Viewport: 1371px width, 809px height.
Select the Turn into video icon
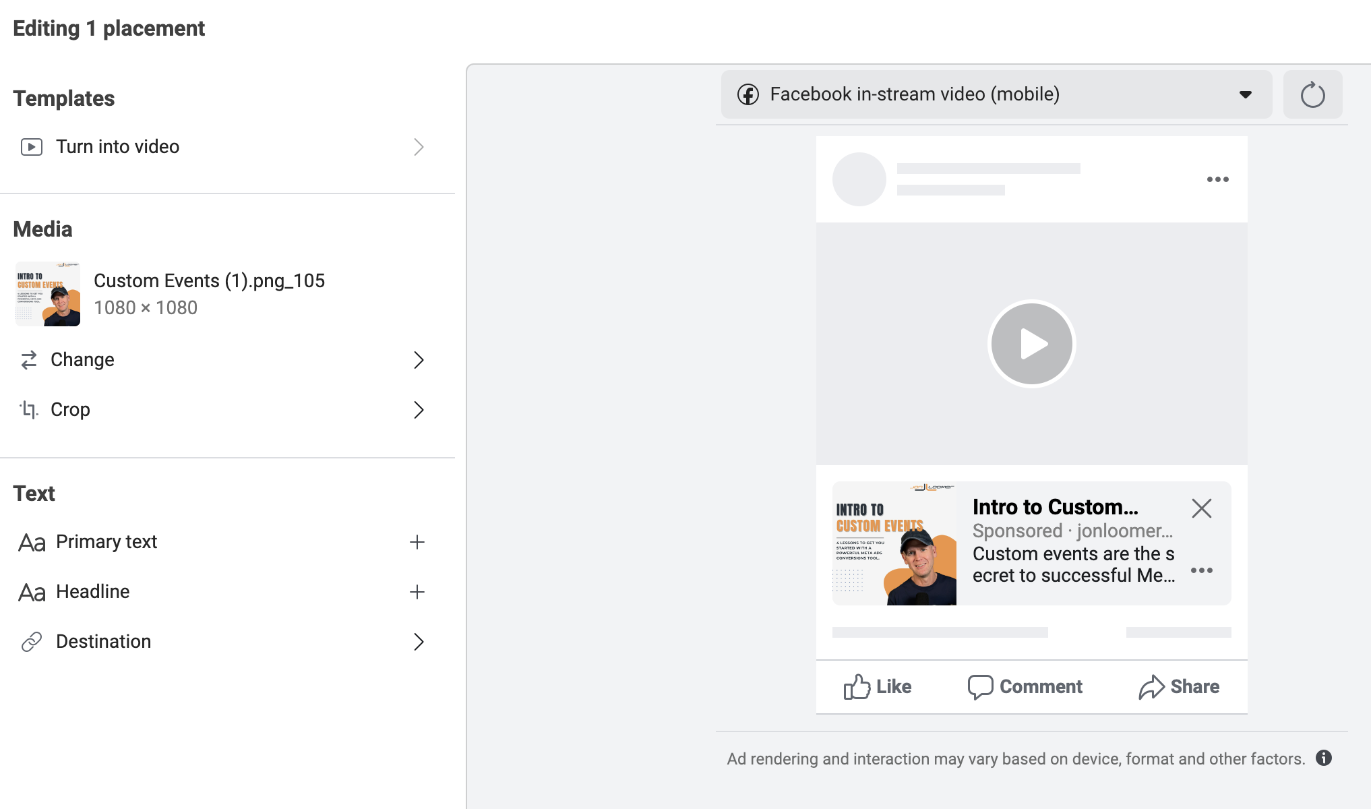[31, 146]
